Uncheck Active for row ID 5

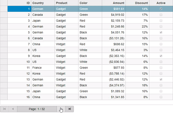tap(161, 32)
